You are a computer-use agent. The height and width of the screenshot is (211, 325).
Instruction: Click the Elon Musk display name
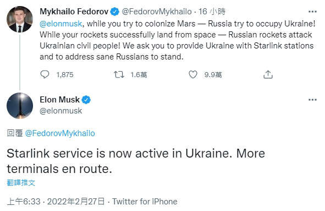coord(60,100)
